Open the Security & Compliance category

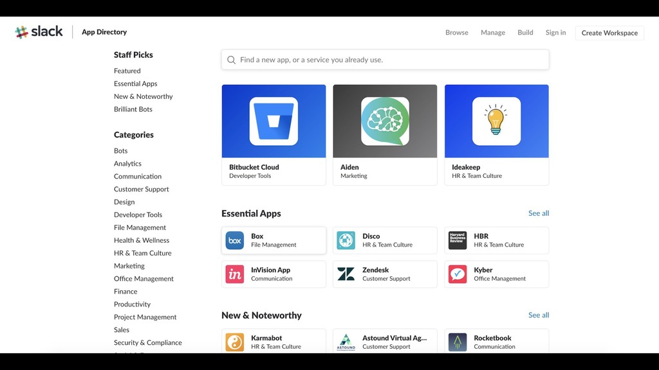(148, 343)
